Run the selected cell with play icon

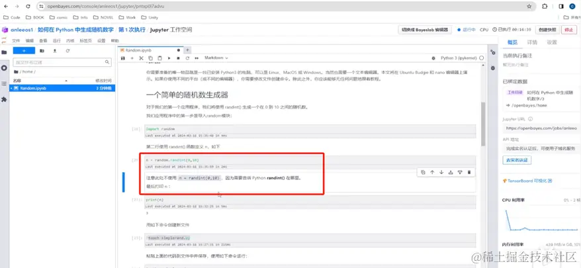pyautogui.click(x=169, y=58)
